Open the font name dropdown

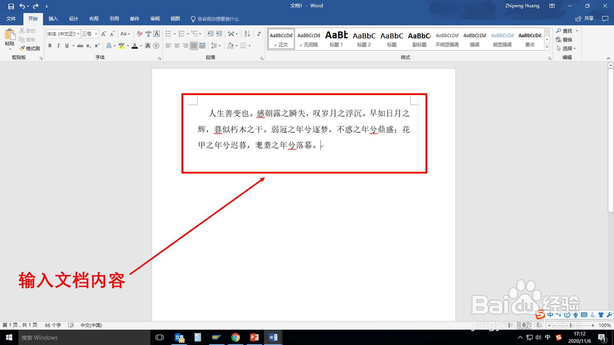pyautogui.click(x=78, y=34)
